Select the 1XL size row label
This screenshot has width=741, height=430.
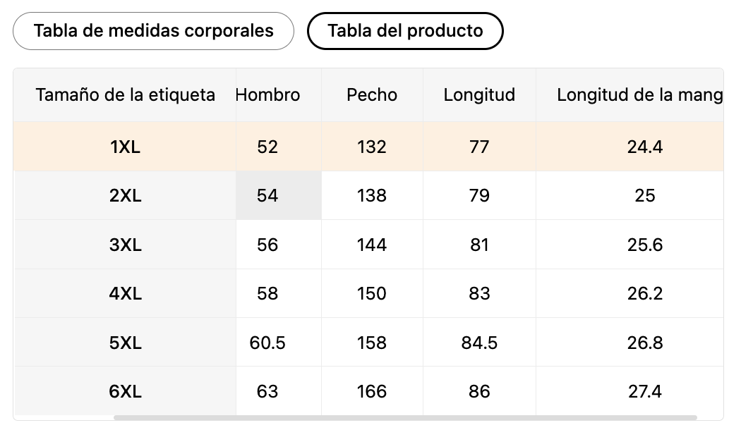click(x=125, y=147)
